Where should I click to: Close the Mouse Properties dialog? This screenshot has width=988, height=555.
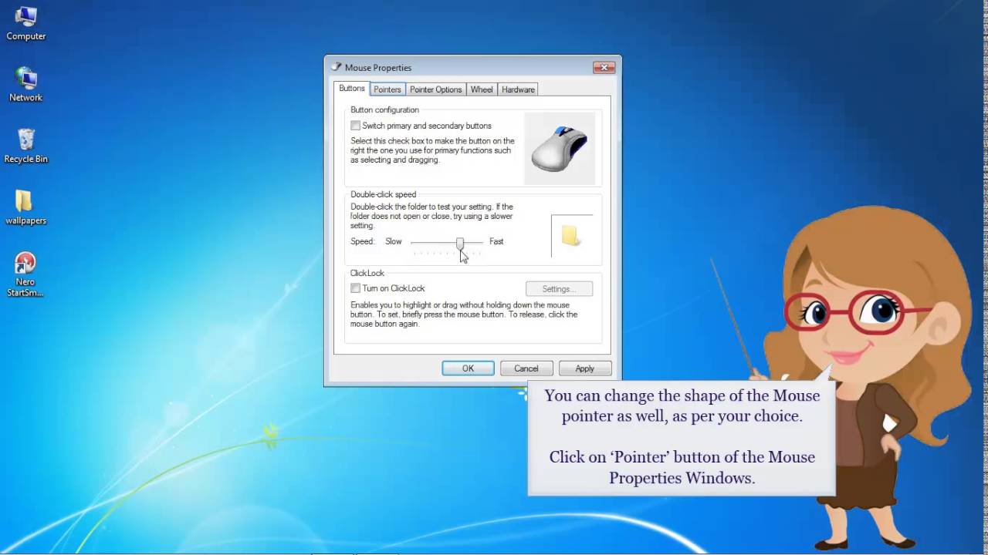tap(604, 67)
